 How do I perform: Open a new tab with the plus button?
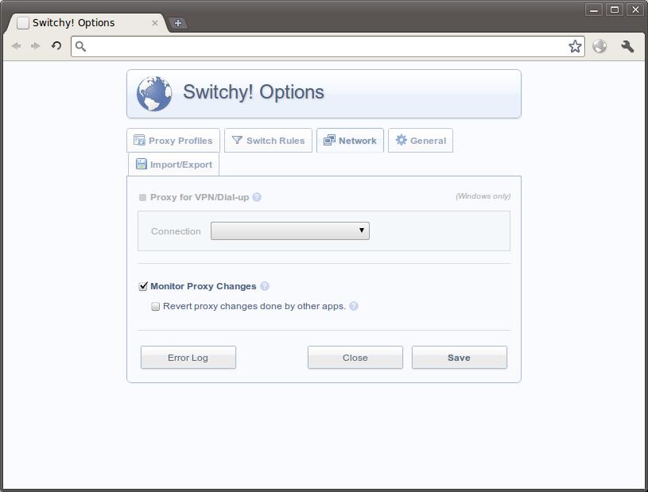(x=178, y=23)
